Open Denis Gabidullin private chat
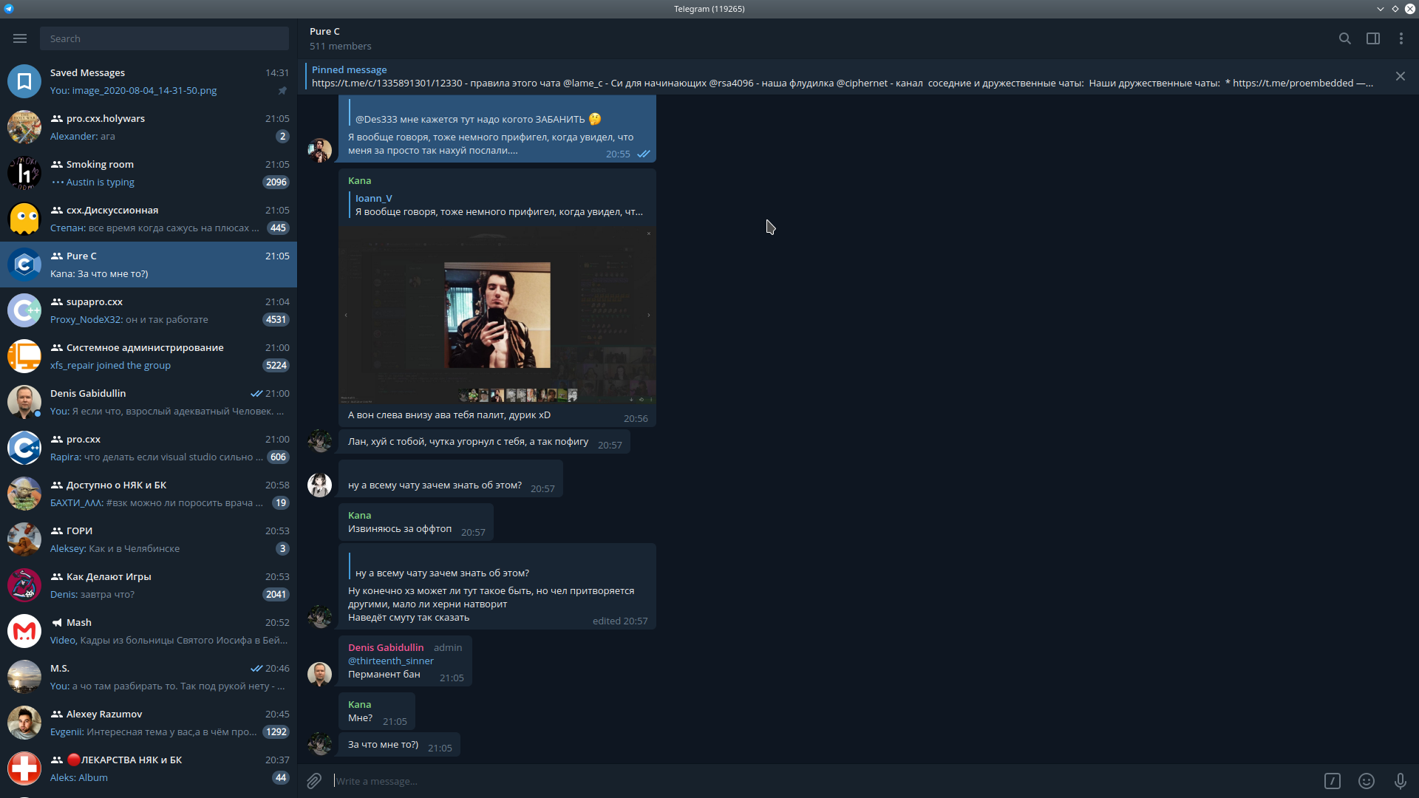The width and height of the screenshot is (1419, 798). 149,402
